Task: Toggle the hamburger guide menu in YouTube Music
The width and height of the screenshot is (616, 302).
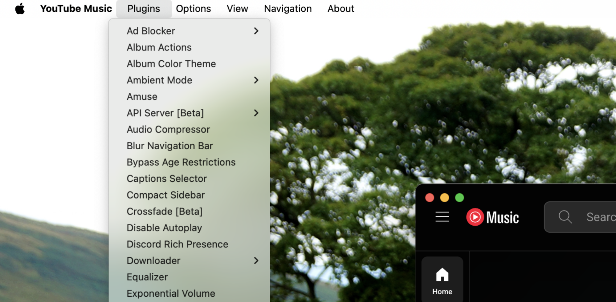Action: point(442,217)
